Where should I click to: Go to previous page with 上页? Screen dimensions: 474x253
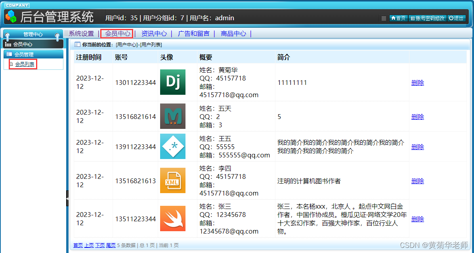89,245
